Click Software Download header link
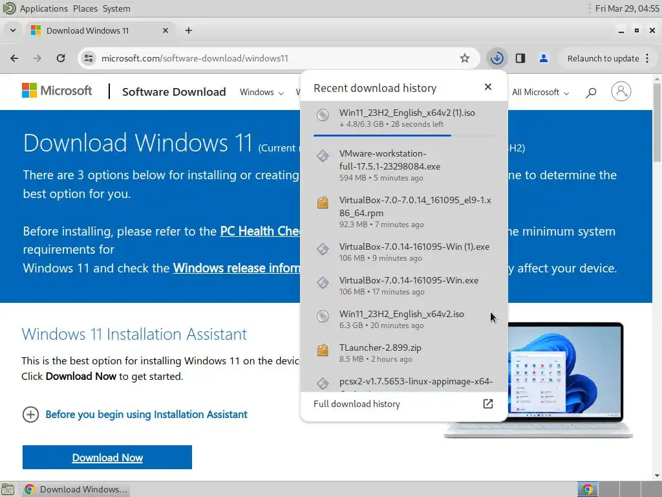Viewport: 662px width, 497px height. pyautogui.click(x=174, y=92)
